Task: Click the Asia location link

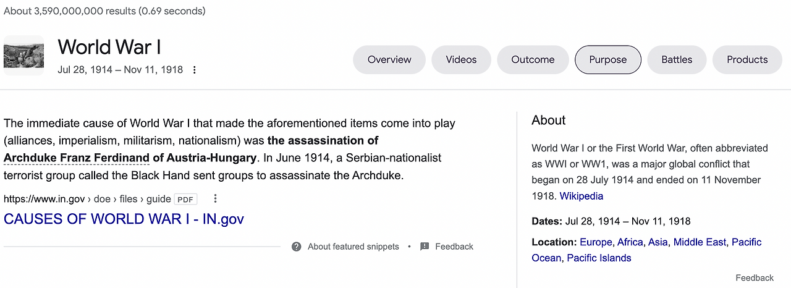Action: [658, 242]
